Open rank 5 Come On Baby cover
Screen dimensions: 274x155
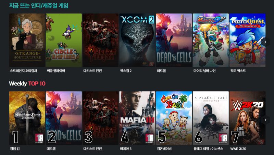[174, 118]
